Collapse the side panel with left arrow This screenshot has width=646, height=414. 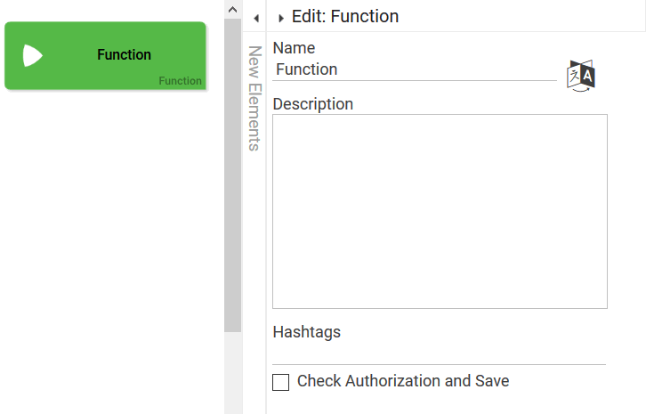(x=255, y=17)
